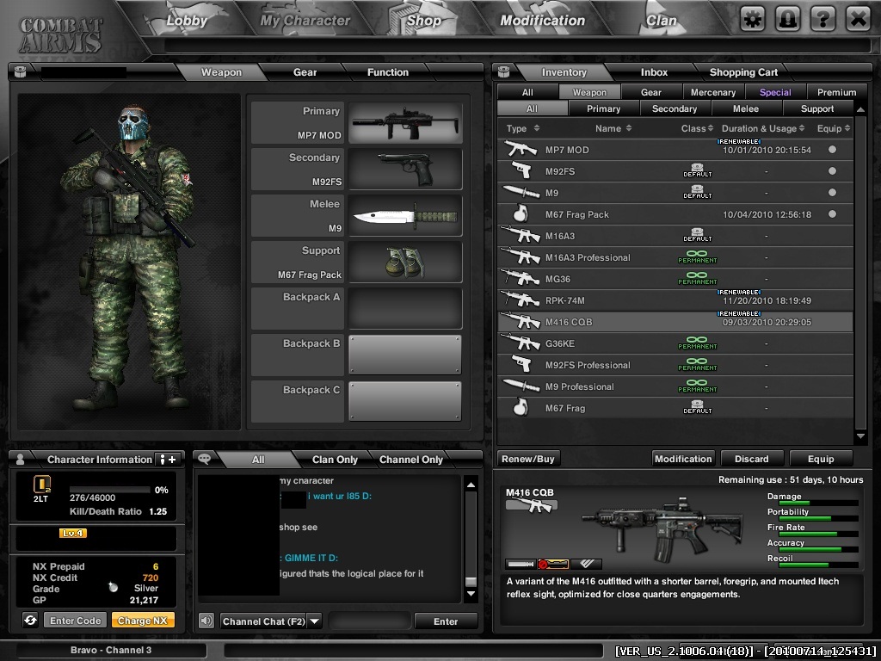The height and width of the screenshot is (661, 881).
Task: Click the MG36 machine gun icon
Action: tap(521, 278)
